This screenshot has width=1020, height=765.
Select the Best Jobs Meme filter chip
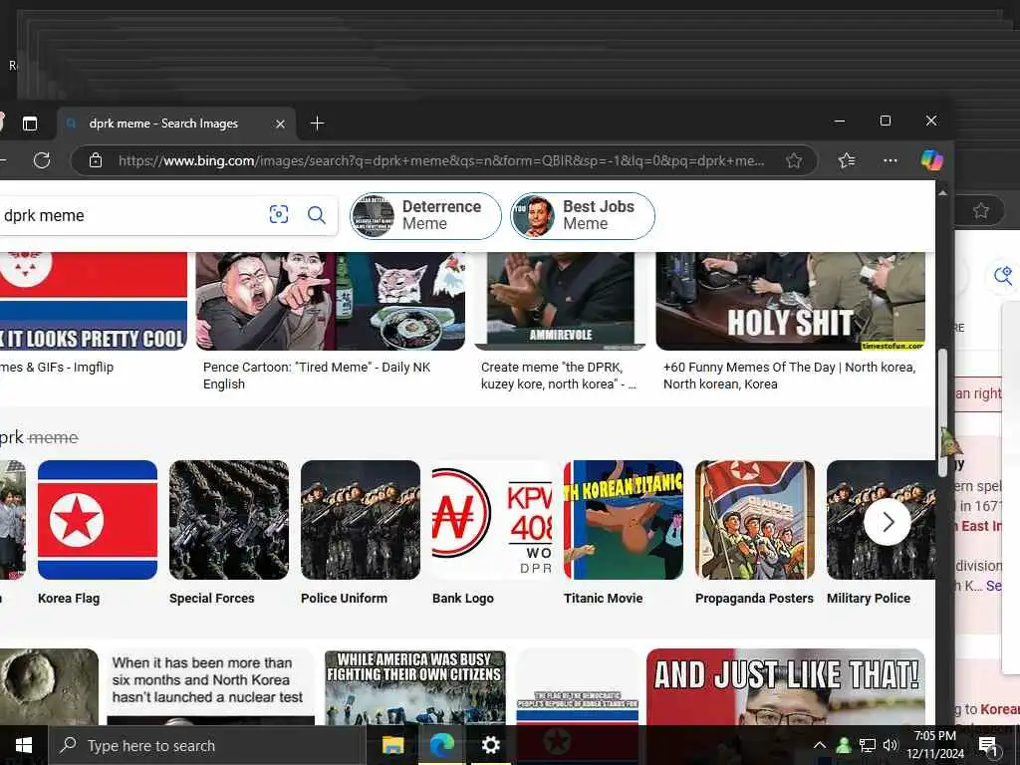pos(583,215)
